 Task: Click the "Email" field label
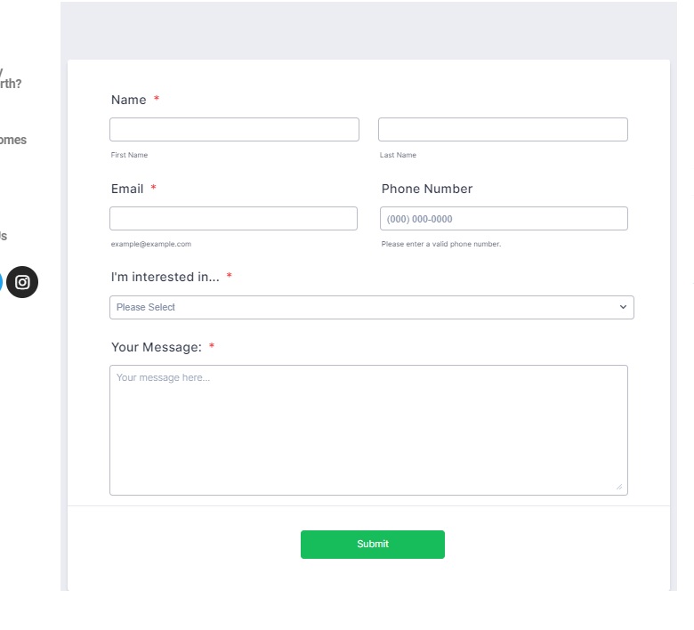[127, 189]
